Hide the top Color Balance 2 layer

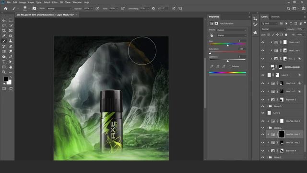coord(262,42)
